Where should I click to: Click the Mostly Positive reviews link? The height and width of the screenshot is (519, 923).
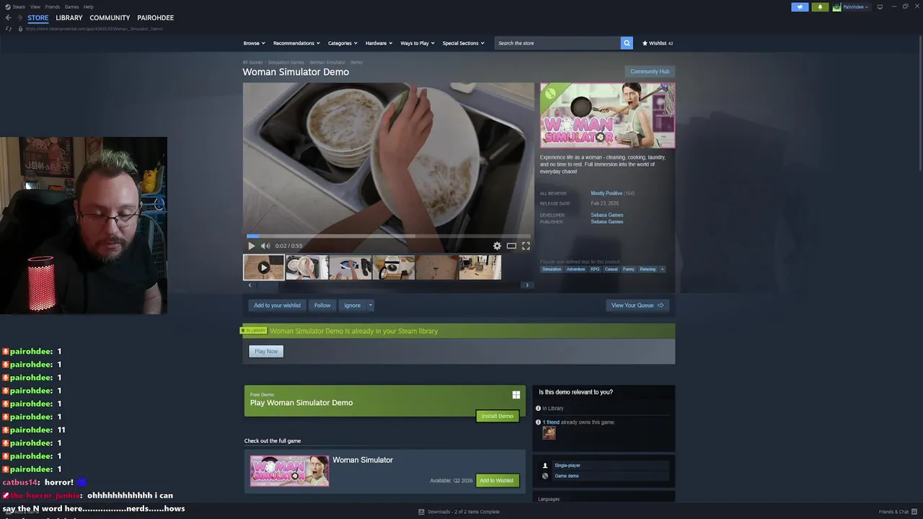(x=606, y=193)
